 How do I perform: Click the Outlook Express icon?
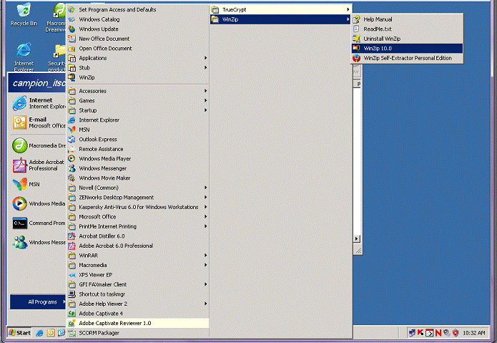(72, 140)
